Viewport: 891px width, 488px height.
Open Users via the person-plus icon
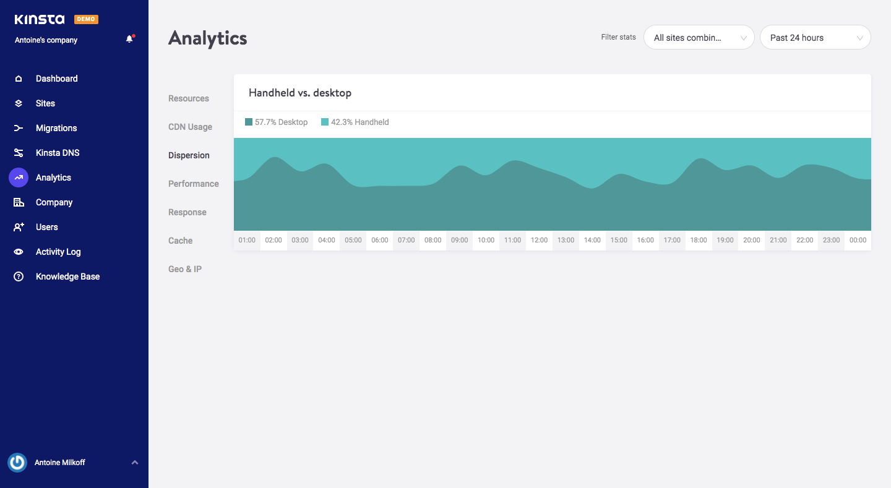(x=18, y=227)
